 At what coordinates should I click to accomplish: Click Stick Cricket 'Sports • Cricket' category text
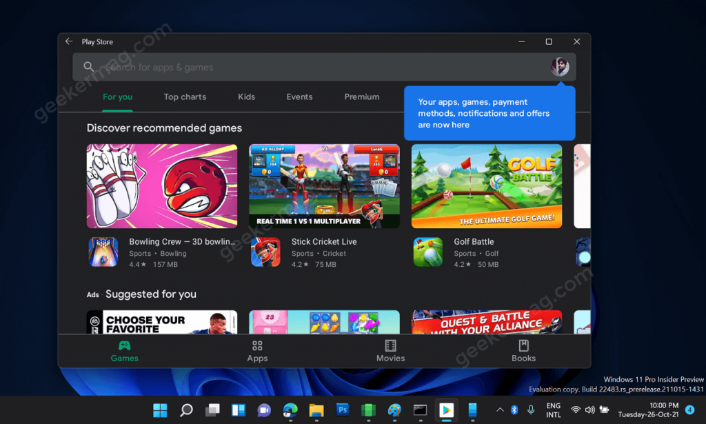coord(319,254)
